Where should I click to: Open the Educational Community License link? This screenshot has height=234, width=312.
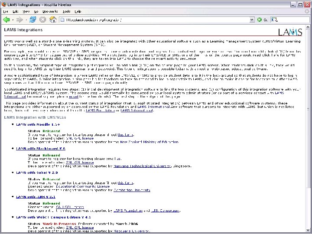[83, 186]
